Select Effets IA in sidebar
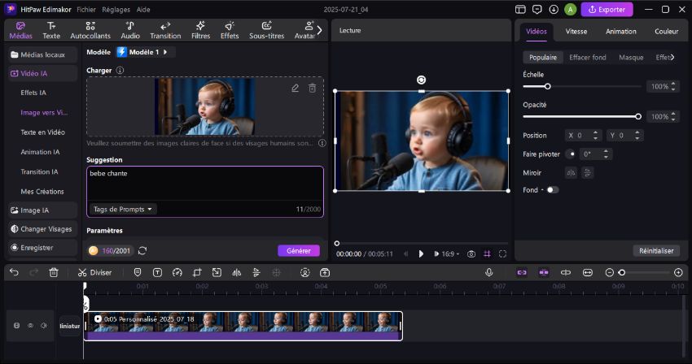The width and height of the screenshot is (692, 364). [x=33, y=93]
